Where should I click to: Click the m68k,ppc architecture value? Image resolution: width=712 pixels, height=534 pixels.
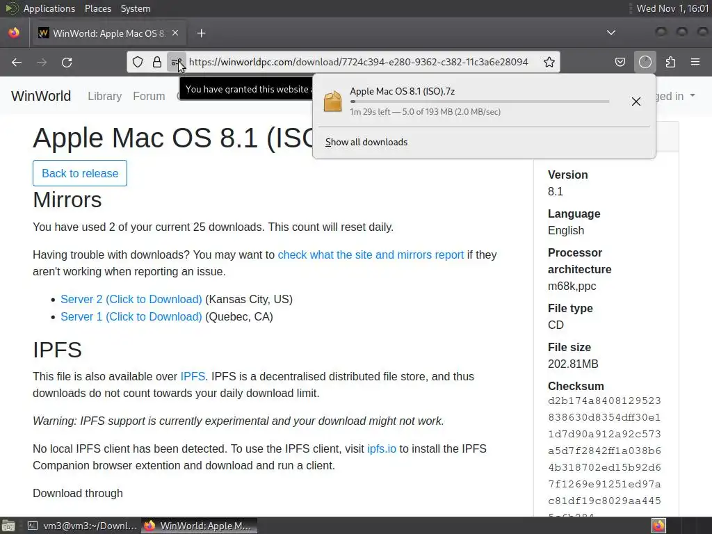point(572,286)
